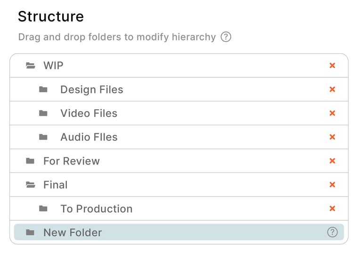Delete the Final folder with its X
This screenshot has height=255, width=358.
(332, 185)
